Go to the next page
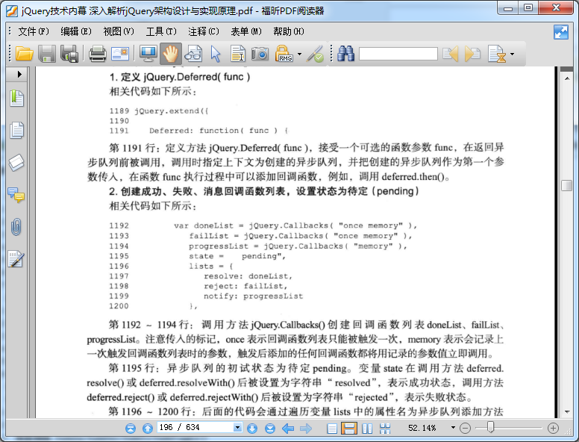This screenshot has height=442, width=579. 252,429
